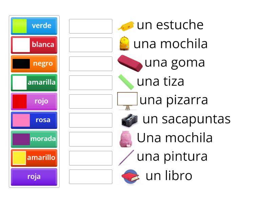Select the 'morada' word tile
The image size is (271, 203).
click(x=34, y=139)
